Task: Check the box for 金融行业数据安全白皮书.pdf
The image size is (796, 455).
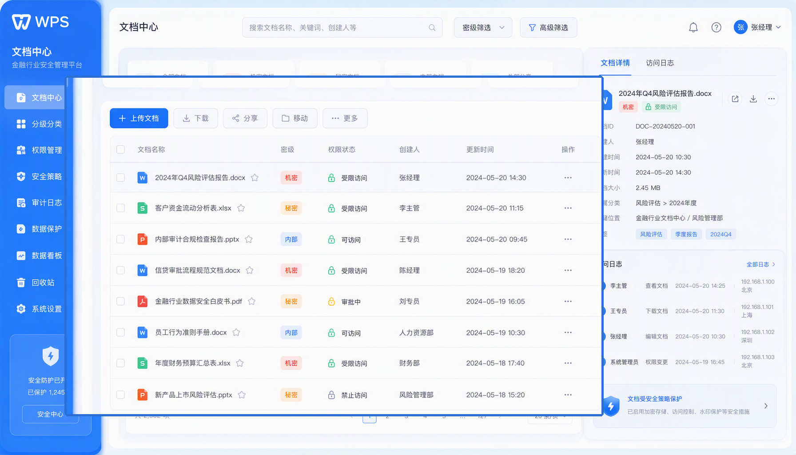Action: 120,301
